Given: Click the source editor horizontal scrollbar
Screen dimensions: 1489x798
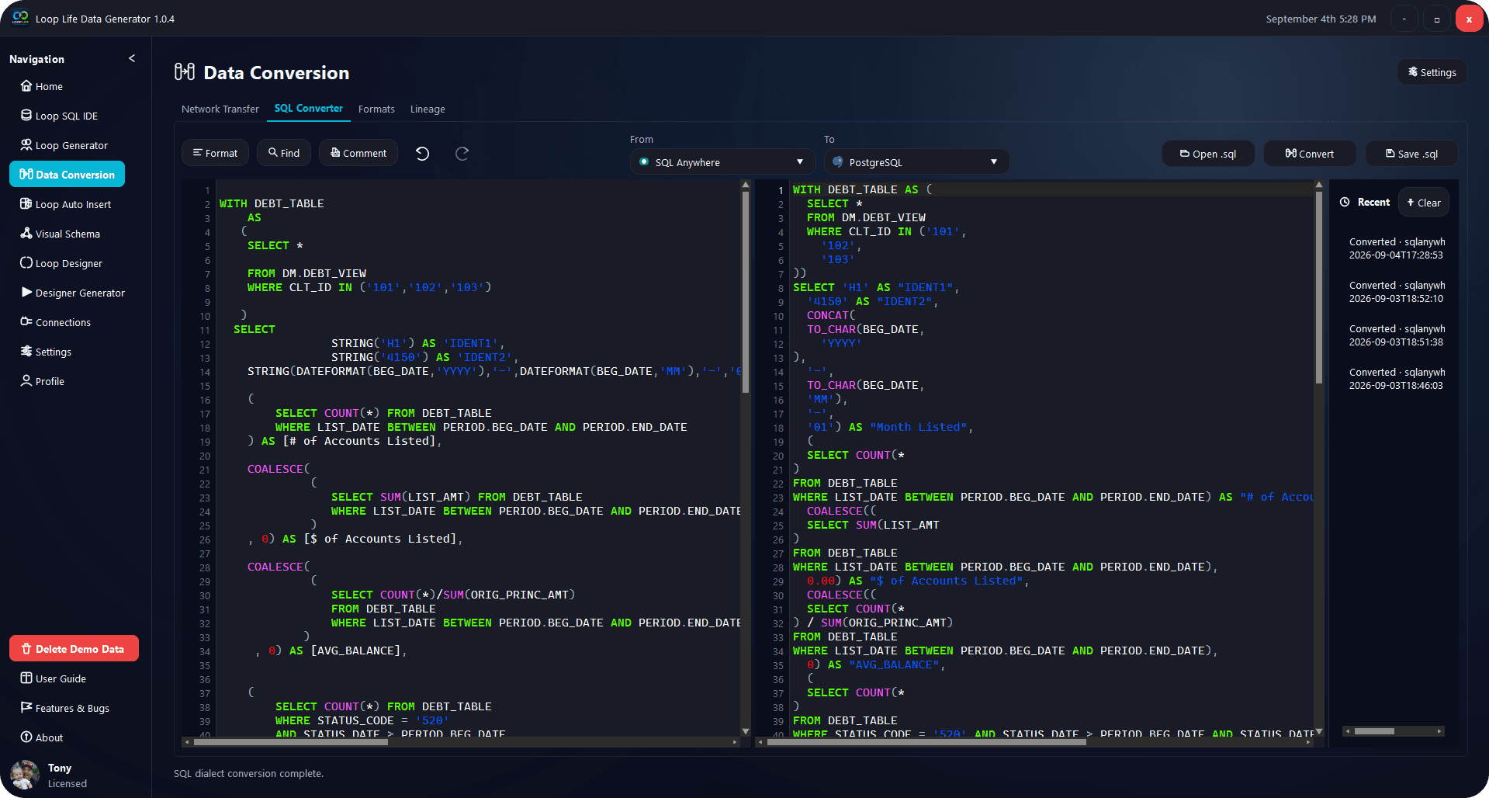Looking at the screenshot, I should [290, 742].
